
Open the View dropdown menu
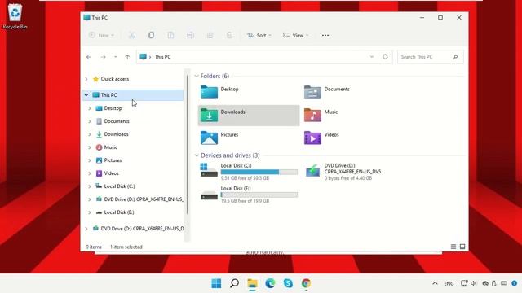coord(295,35)
